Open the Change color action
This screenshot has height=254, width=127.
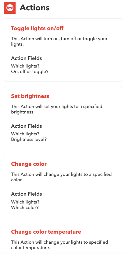pyautogui.click(x=29, y=164)
